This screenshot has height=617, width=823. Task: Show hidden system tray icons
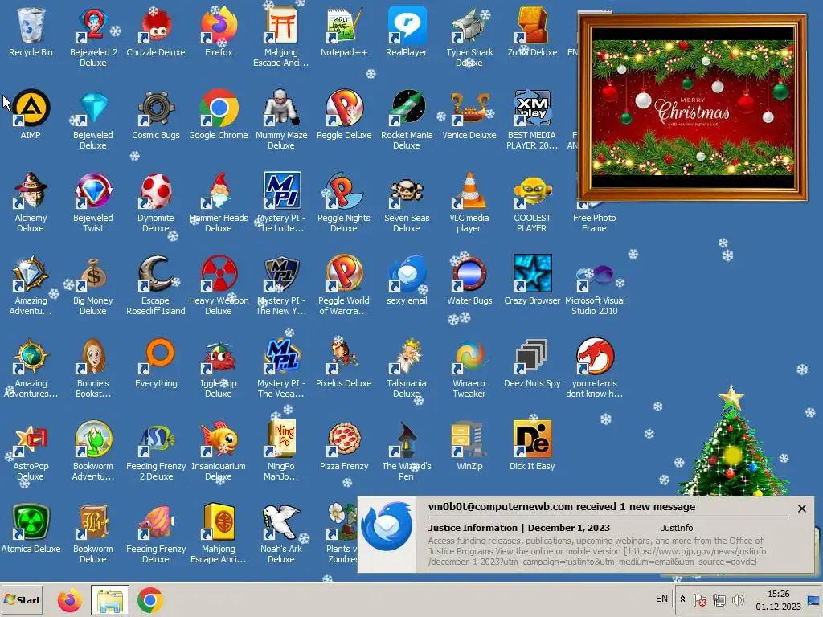[682, 599]
